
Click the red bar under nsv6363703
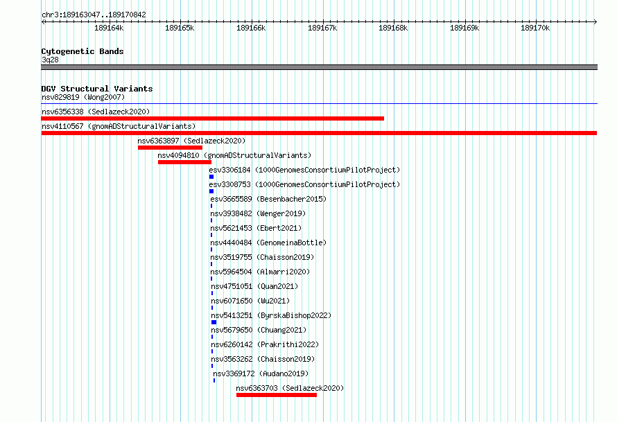pyautogui.click(x=276, y=395)
